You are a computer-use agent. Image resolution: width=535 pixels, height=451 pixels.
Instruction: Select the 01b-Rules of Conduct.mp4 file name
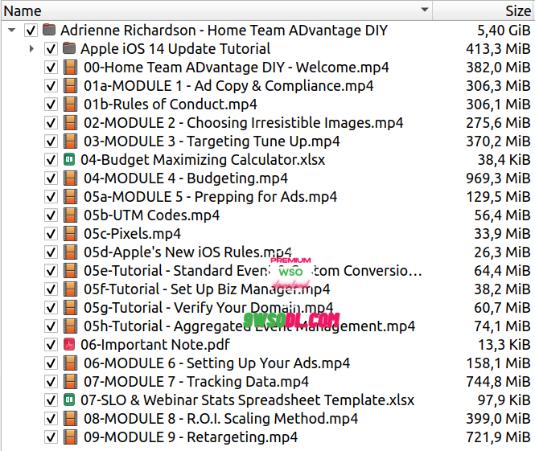coord(171,104)
